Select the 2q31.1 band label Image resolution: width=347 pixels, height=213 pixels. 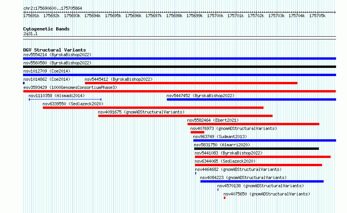[x=30, y=34]
